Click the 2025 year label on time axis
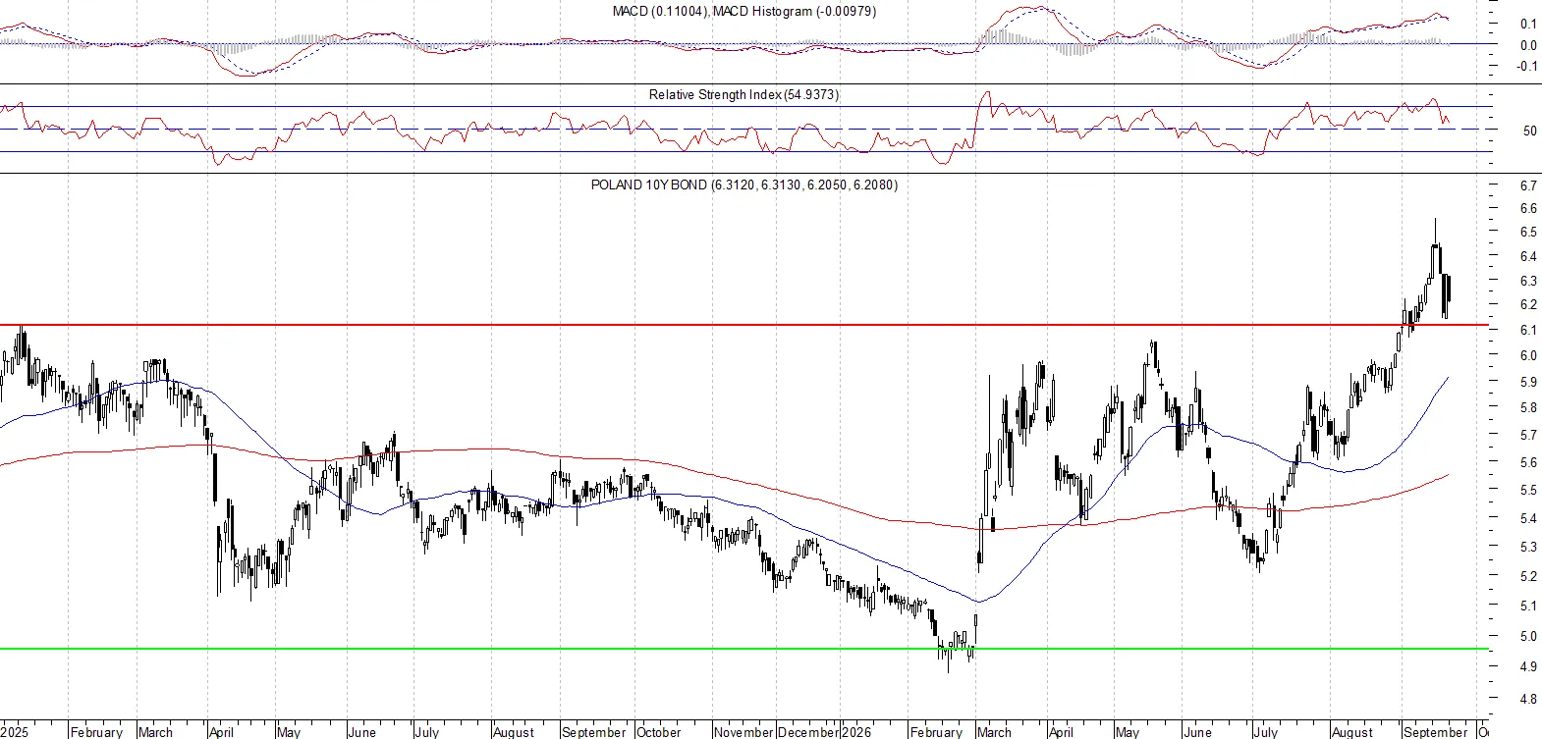The width and height of the screenshot is (1542, 739). [x=15, y=732]
